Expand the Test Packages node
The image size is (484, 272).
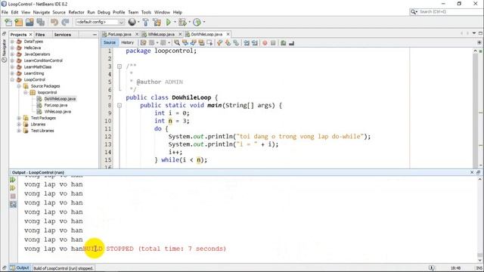(x=19, y=118)
